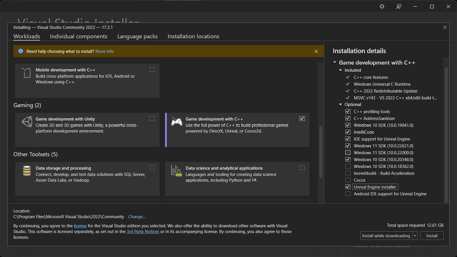Click the workloads list vertical scrollbar
The image size is (457, 257).
pos(321,151)
